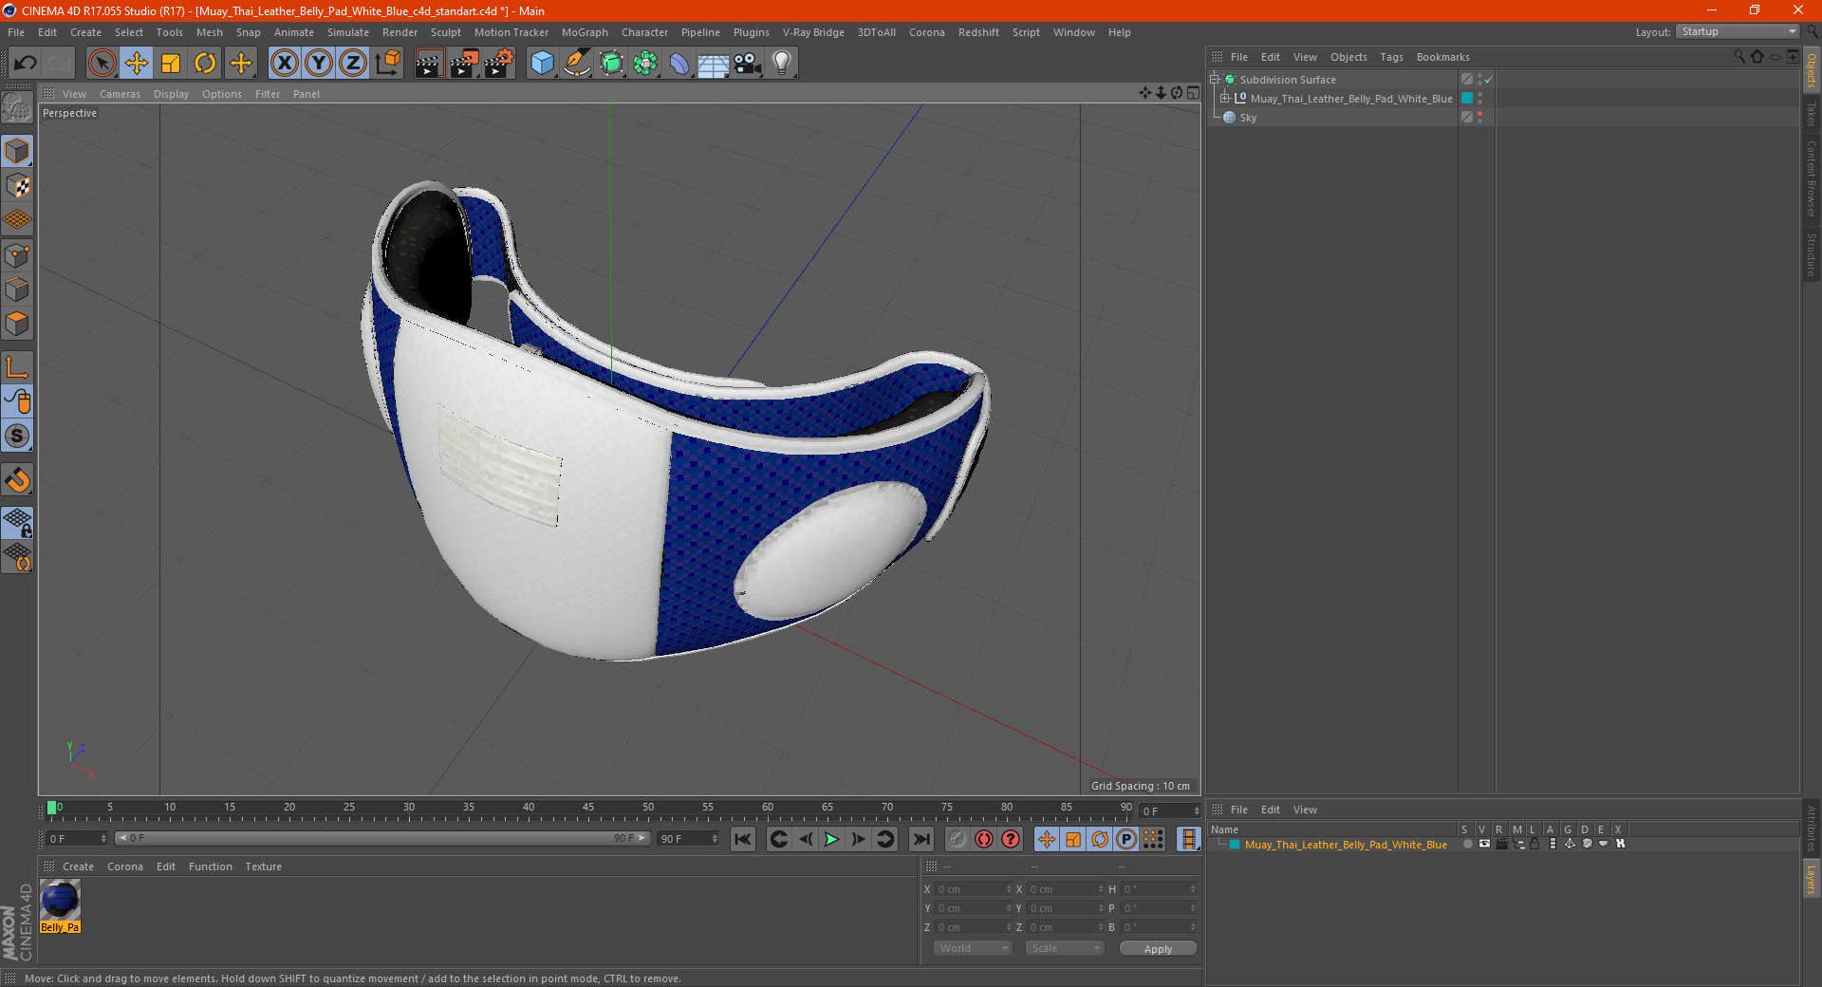Render to Picture Viewer
This screenshot has width=1822, height=987.
click(x=464, y=64)
